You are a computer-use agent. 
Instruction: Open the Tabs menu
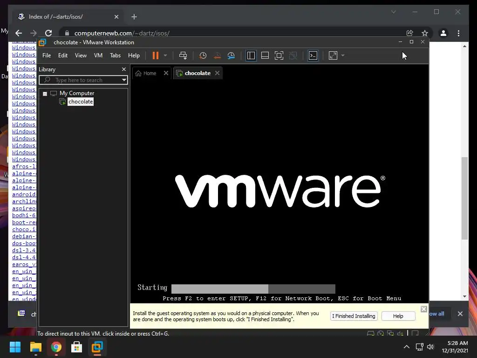[116, 55]
